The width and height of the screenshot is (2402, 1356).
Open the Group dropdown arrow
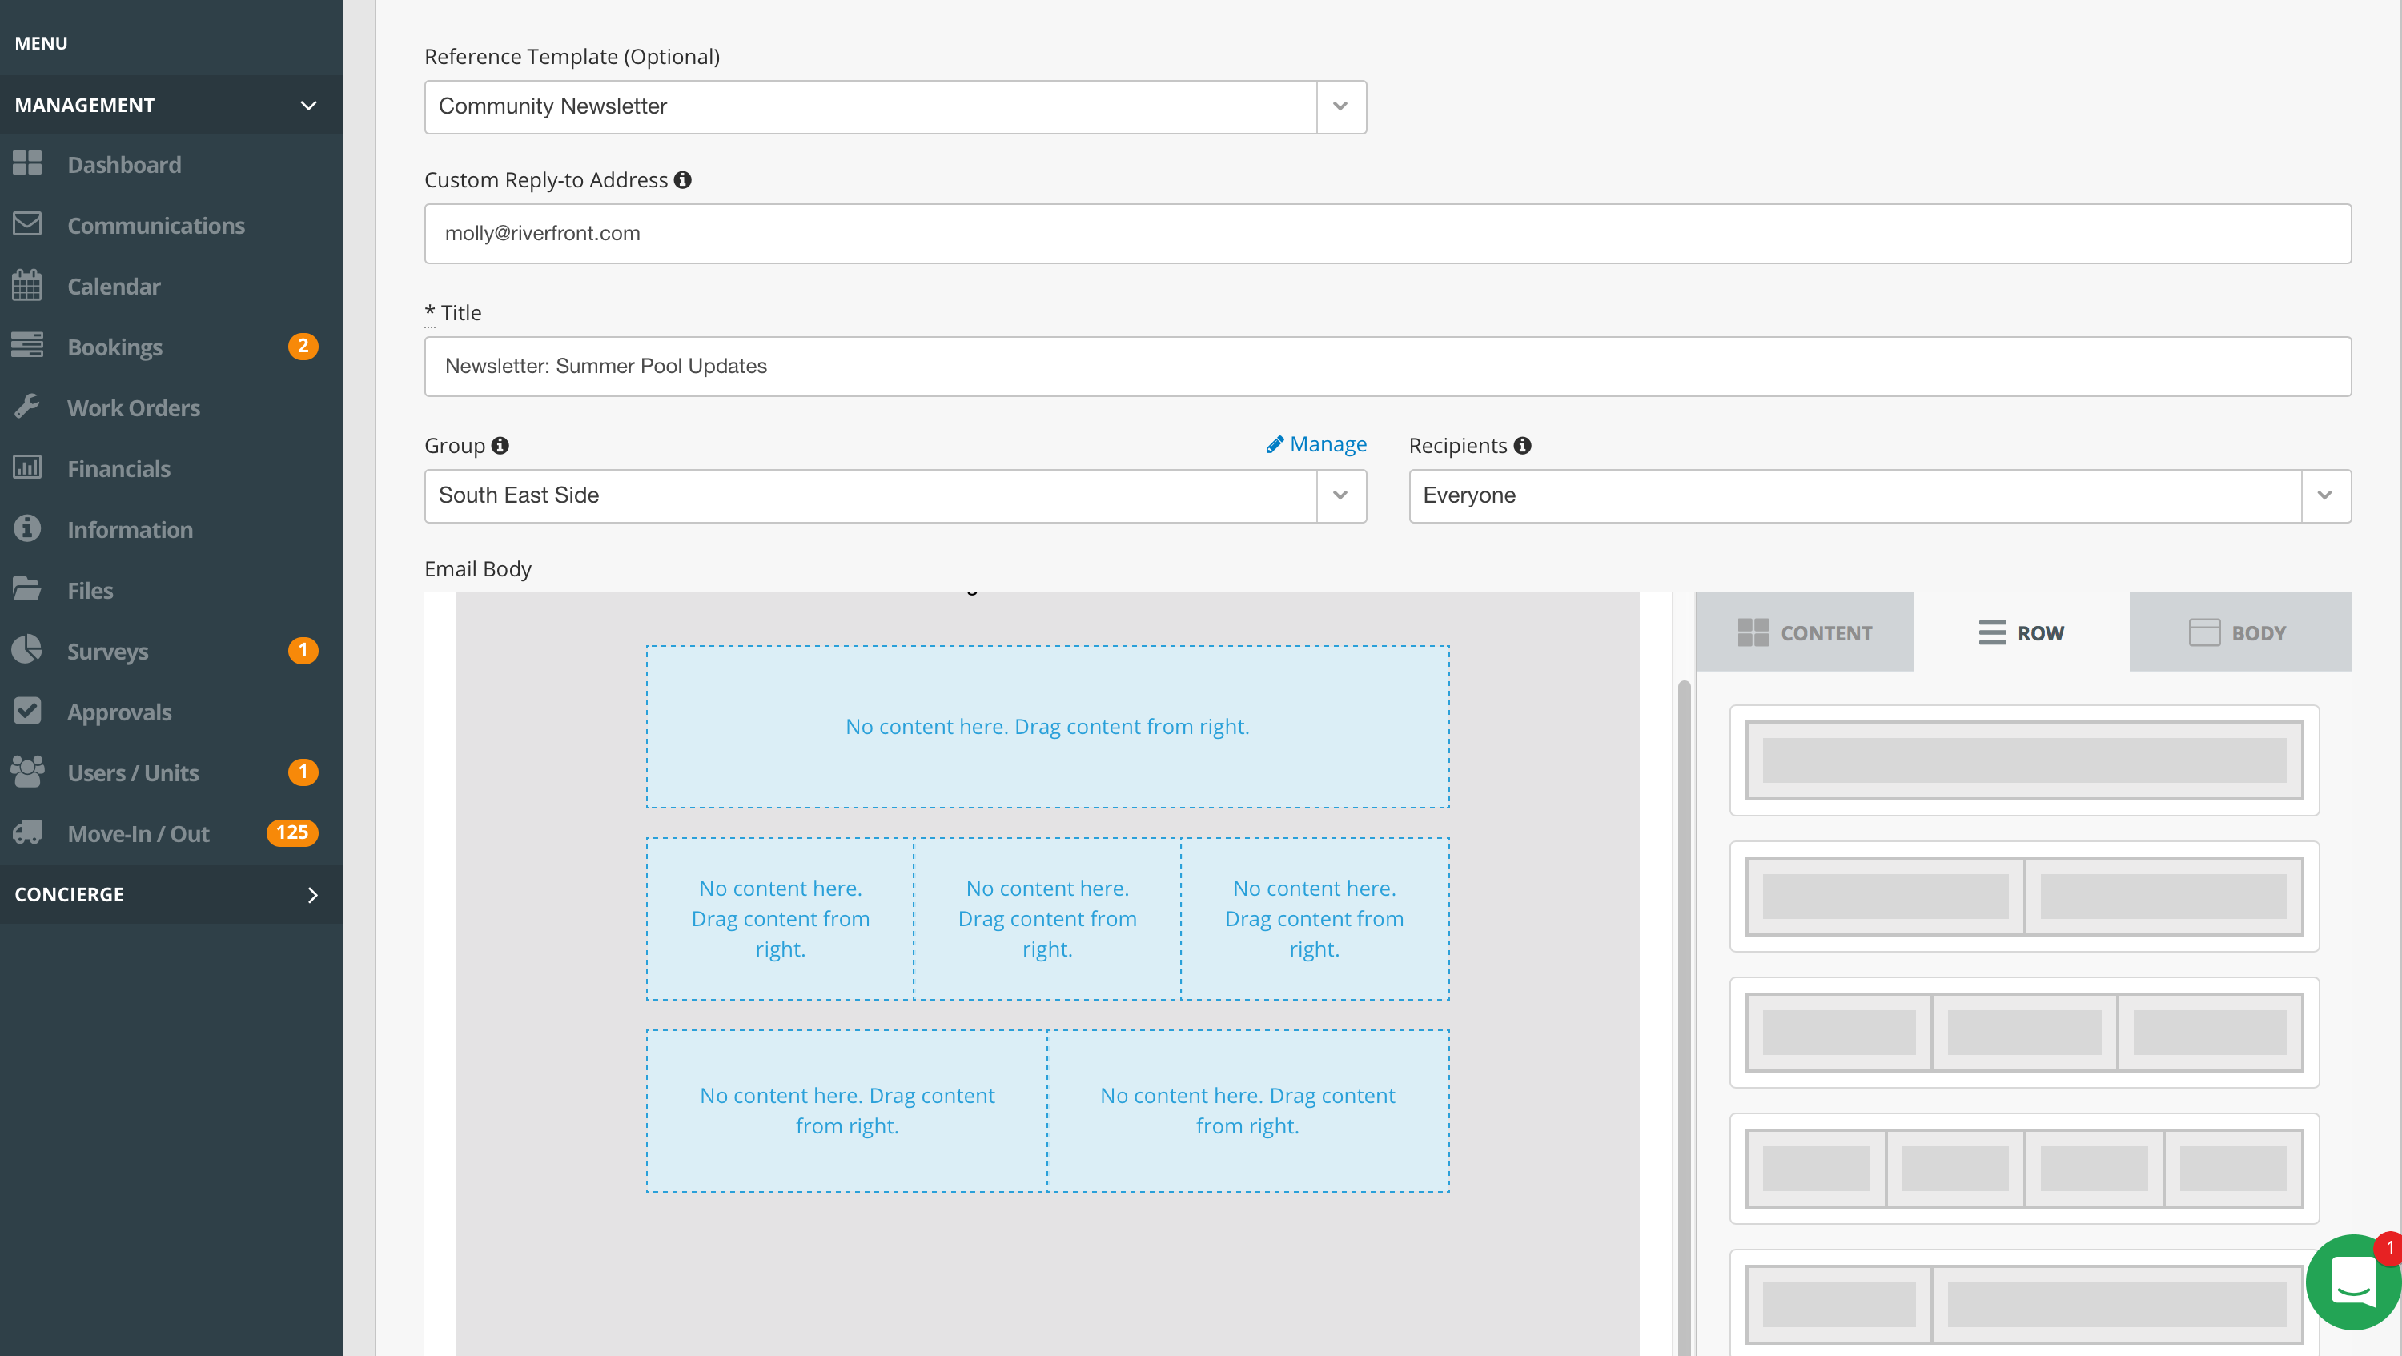click(x=1341, y=495)
